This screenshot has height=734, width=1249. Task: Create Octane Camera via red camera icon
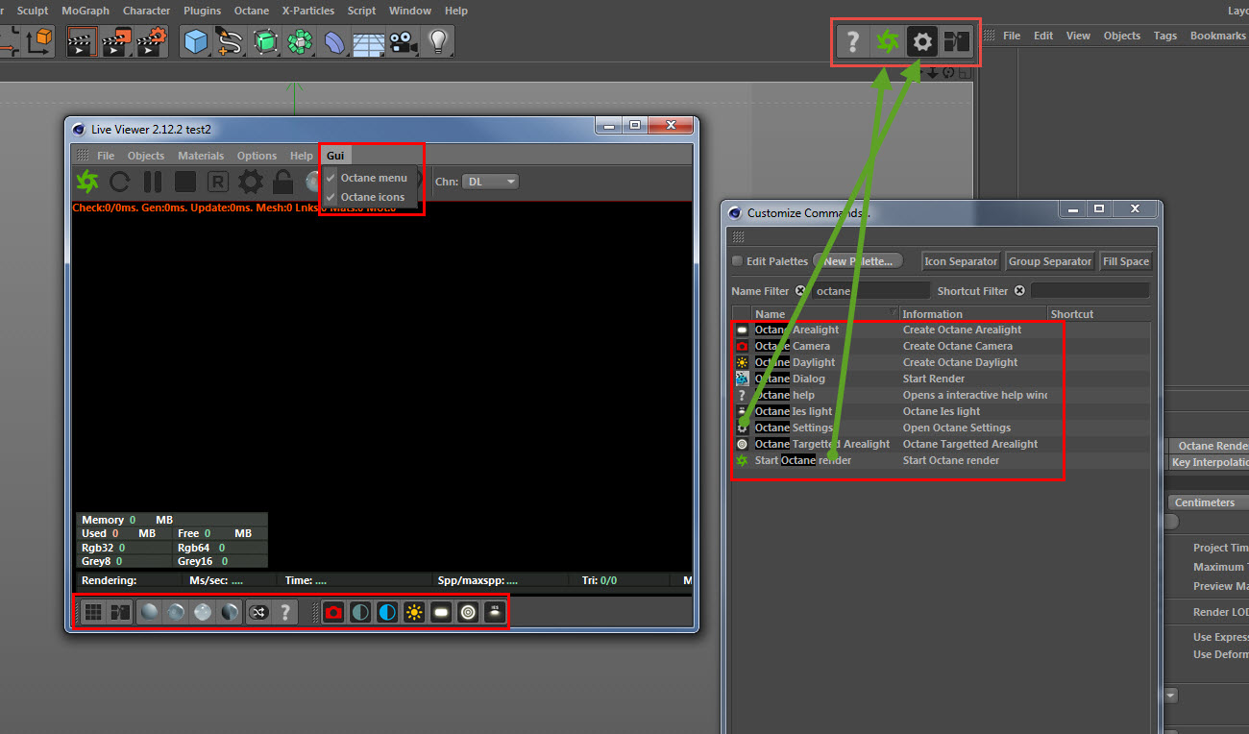[333, 612]
